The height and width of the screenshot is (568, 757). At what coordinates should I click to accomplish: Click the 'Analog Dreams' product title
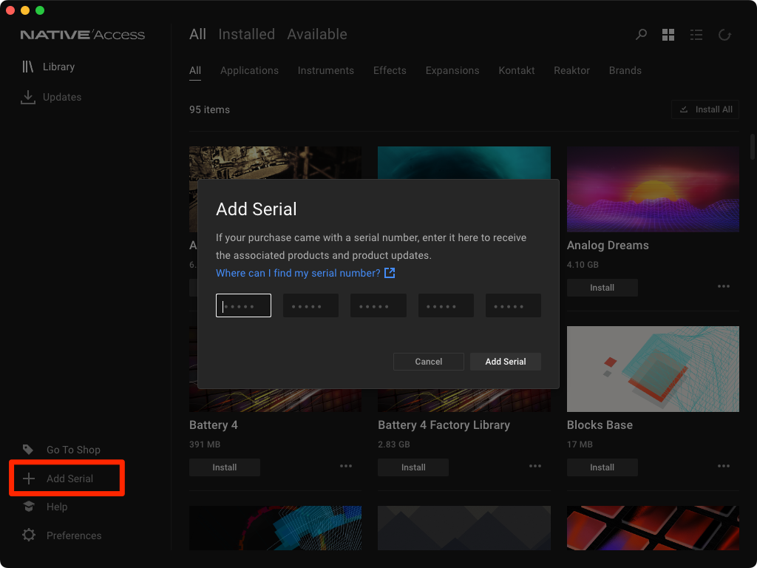tap(608, 246)
